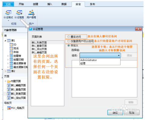
Task: Expand the 最后更新者 tree node
Action: pos(8,63)
